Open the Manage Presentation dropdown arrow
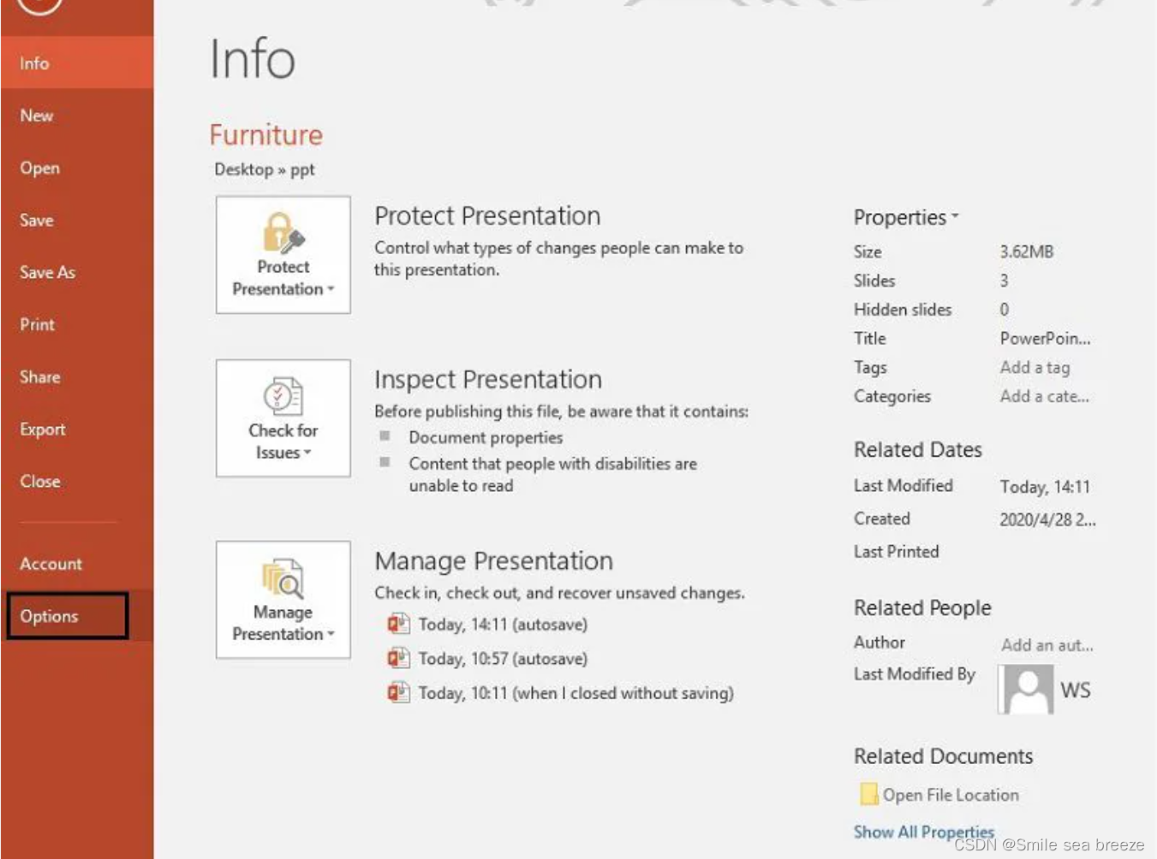The width and height of the screenshot is (1157, 859). pyautogui.click(x=331, y=634)
